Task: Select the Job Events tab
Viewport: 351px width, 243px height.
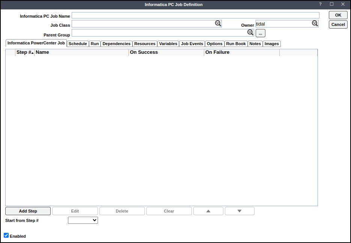Action: 192,44
